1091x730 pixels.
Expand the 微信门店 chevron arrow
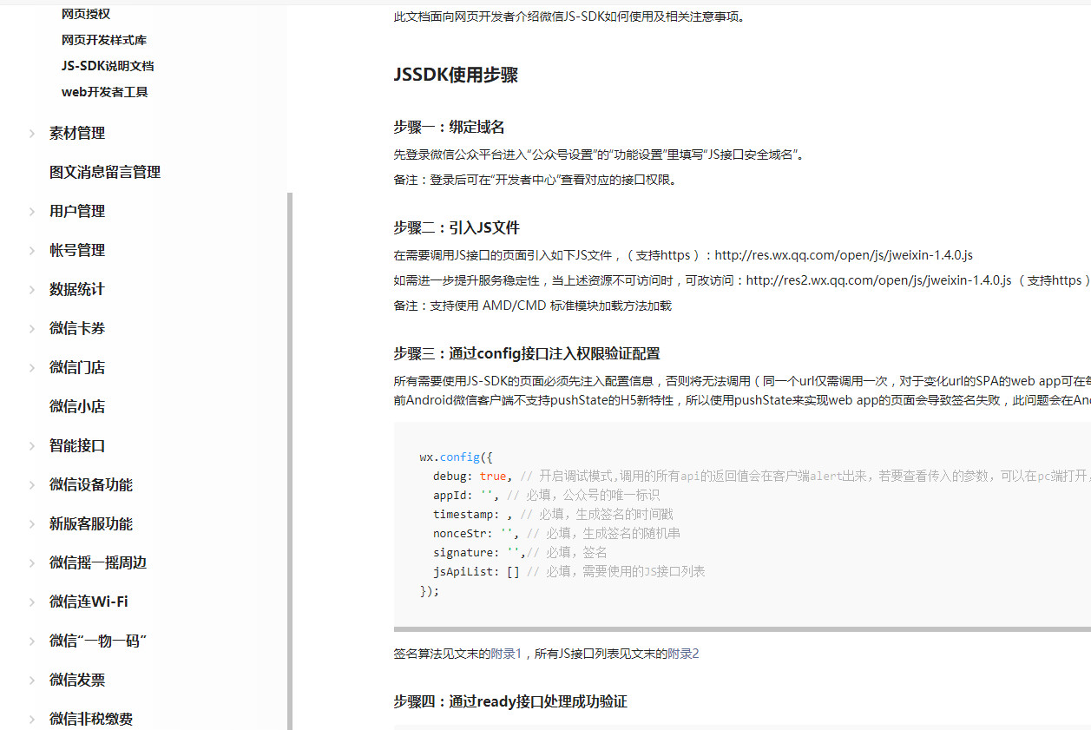click(32, 368)
